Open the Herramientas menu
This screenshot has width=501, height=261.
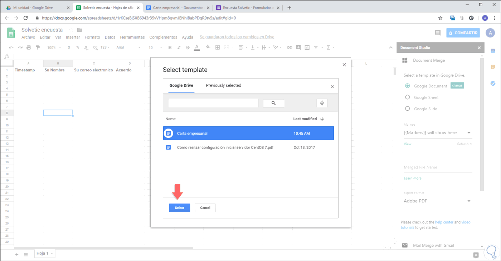132,37
